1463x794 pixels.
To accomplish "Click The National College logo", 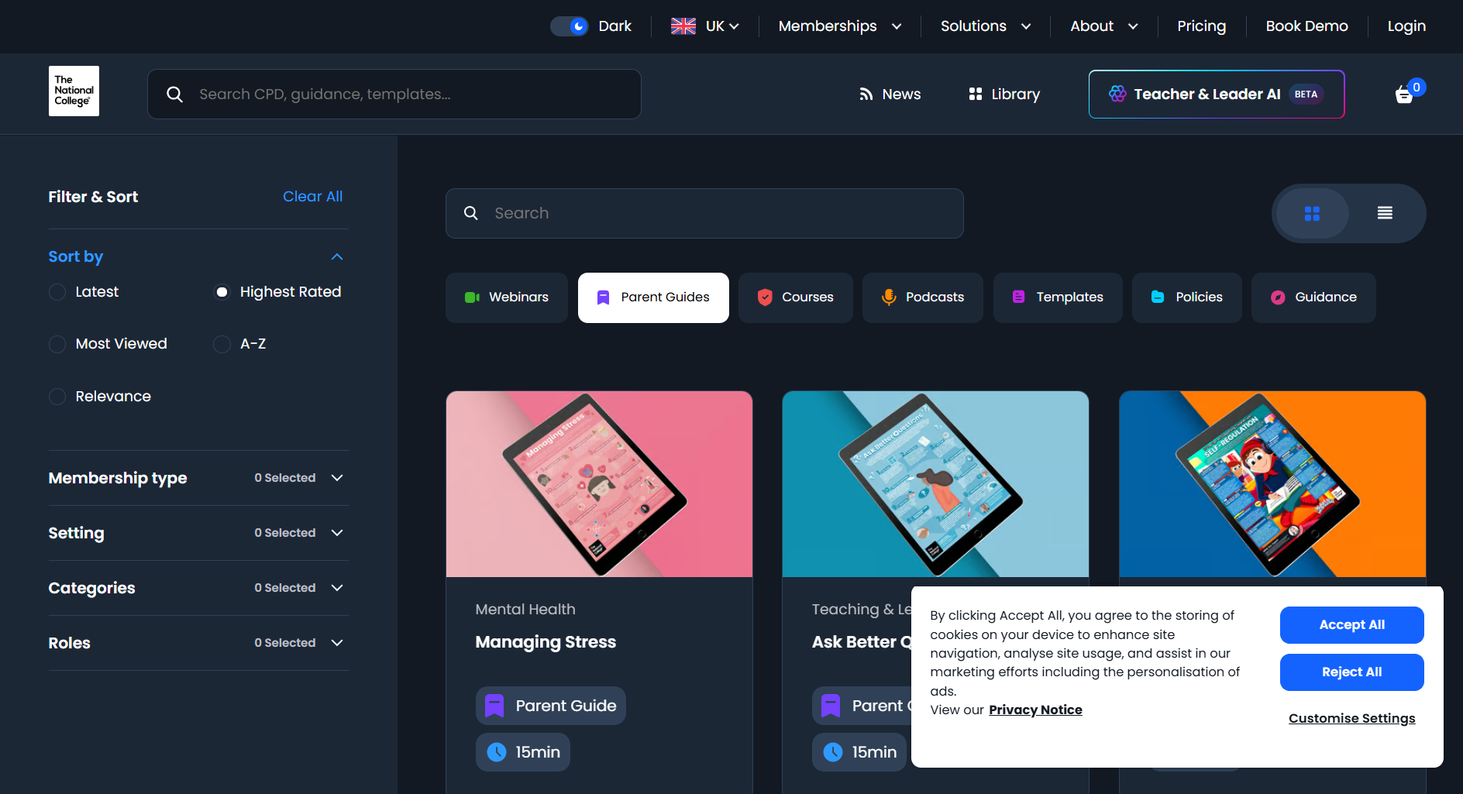I will [x=74, y=91].
